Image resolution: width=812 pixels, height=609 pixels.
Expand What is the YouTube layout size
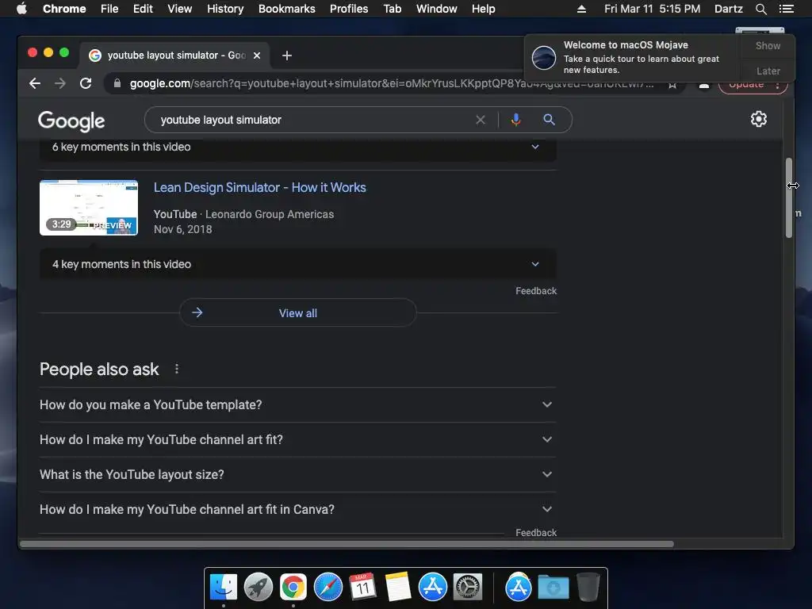click(298, 474)
